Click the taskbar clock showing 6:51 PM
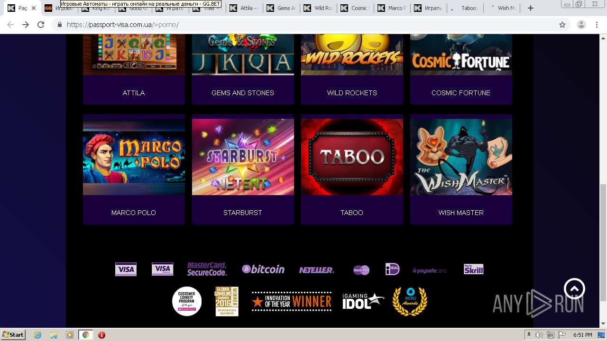The width and height of the screenshot is (607, 341). 582,335
